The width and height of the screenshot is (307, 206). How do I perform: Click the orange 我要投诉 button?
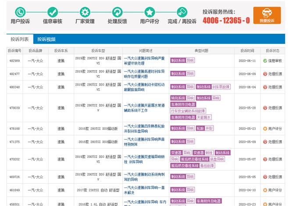[x=267, y=15]
